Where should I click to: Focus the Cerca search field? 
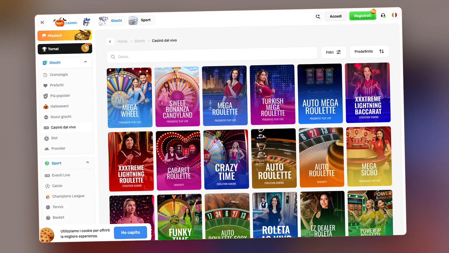click(212, 55)
